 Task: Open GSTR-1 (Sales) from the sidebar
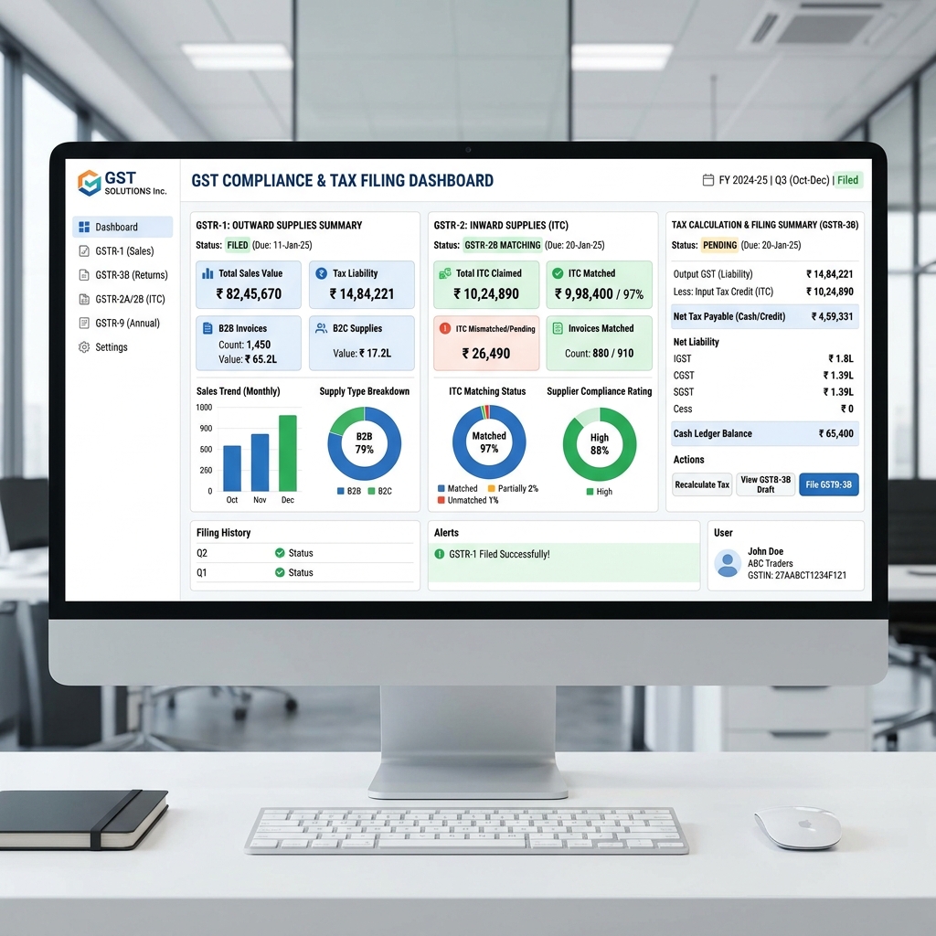pyautogui.click(x=122, y=250)
